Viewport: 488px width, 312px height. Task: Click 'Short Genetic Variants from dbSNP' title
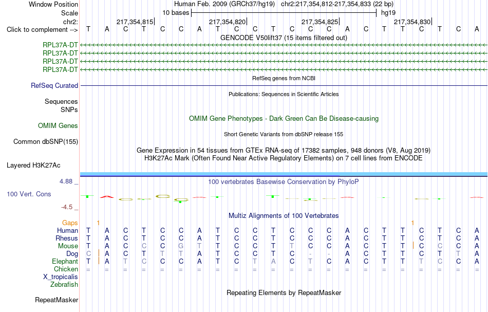(x=284, y=134)
